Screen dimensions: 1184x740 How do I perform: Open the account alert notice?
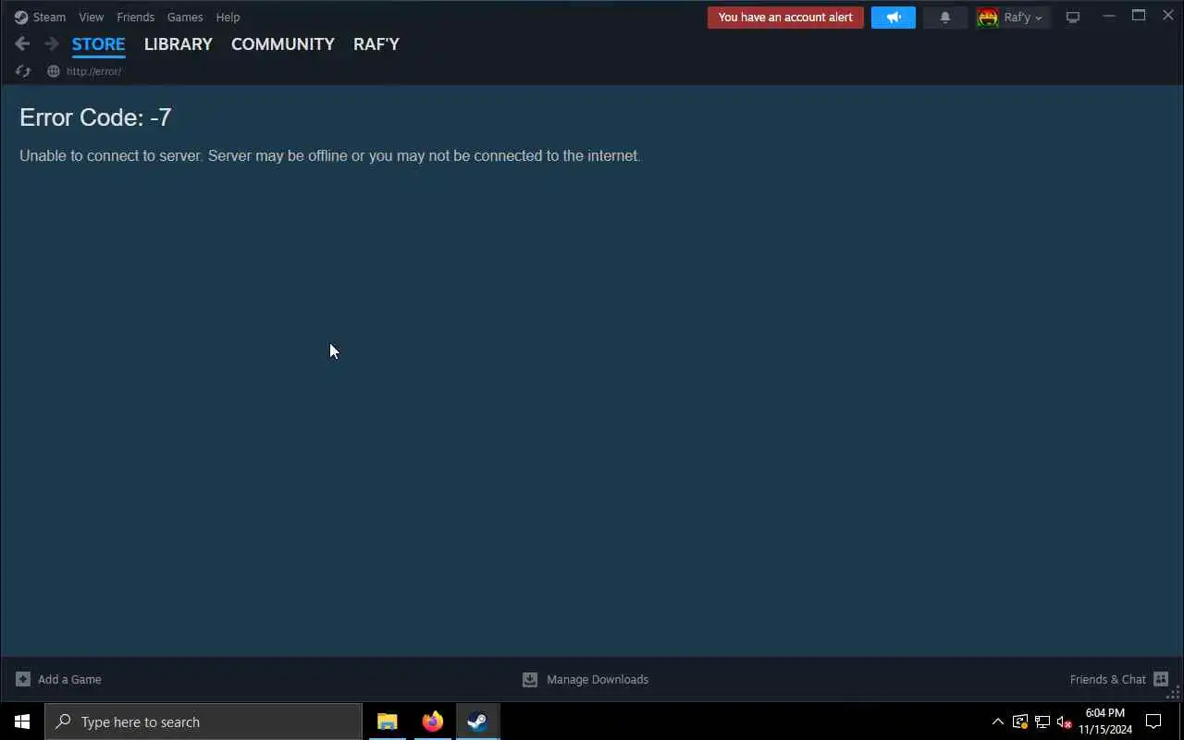tap(785, 18)
